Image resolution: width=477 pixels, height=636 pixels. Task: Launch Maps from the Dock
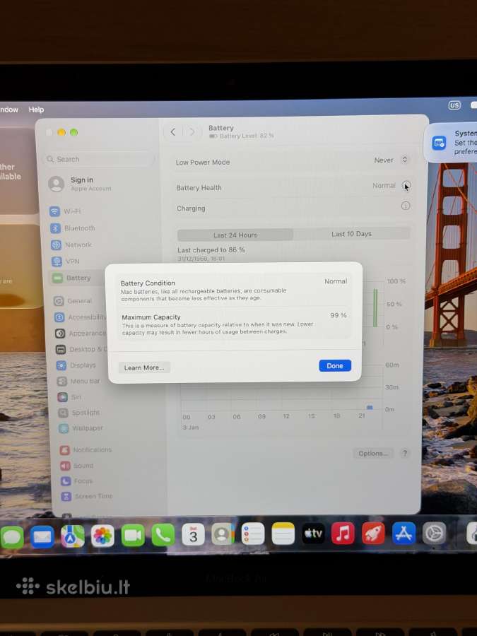[x=72, y=536]
